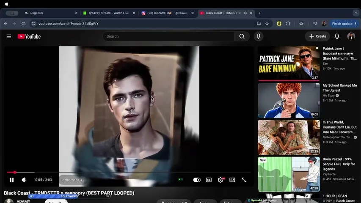Open the yellow S extension icon
Viewport: 361px width, 203px height.
(x=279, y=24)
